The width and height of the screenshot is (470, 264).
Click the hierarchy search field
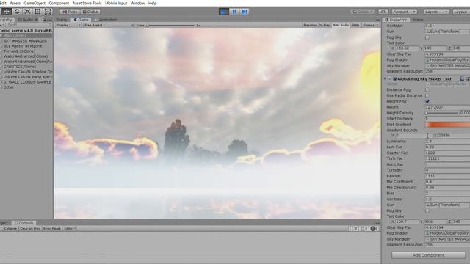coord(29,25)
